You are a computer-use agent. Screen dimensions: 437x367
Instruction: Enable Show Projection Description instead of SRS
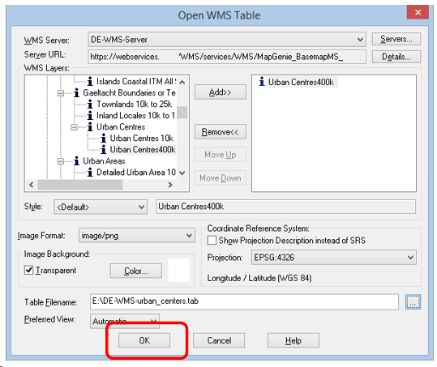[x=212, y=240]
